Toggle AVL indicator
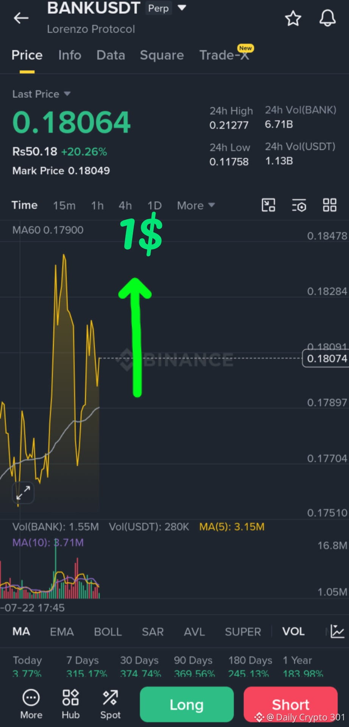This screenshot has width=349, height=727. 194,631
